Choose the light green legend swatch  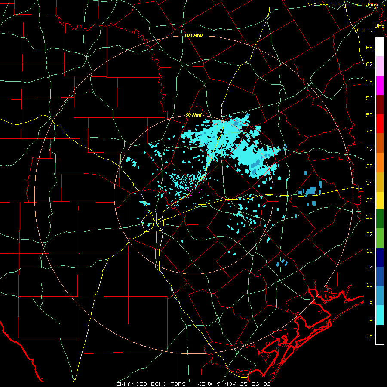pos(380,238)
